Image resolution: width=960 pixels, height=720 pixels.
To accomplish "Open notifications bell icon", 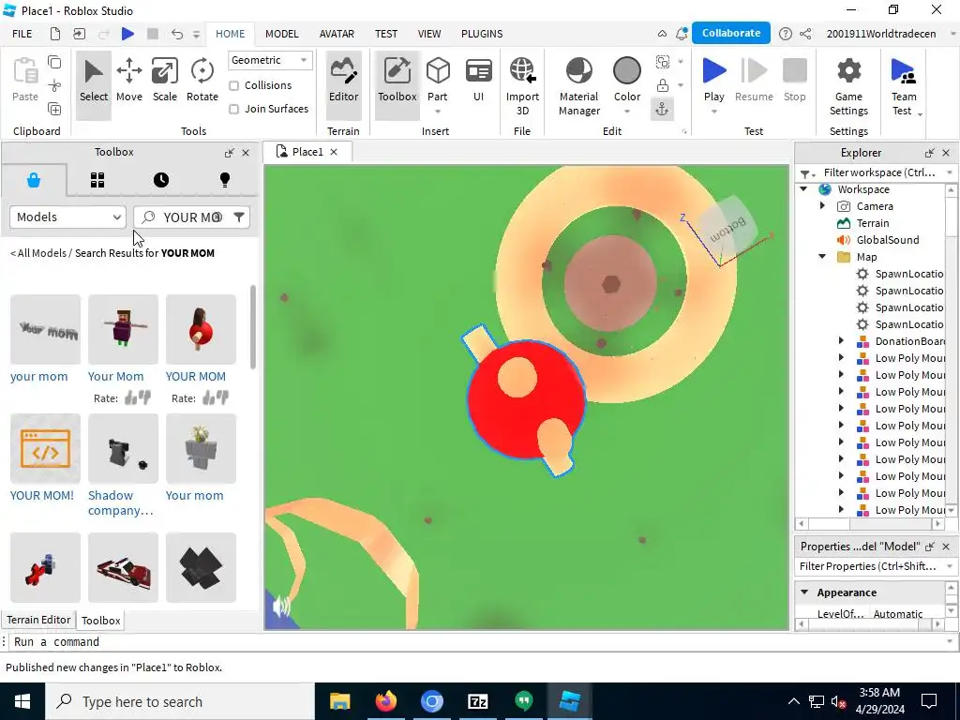I will (682, 34).
